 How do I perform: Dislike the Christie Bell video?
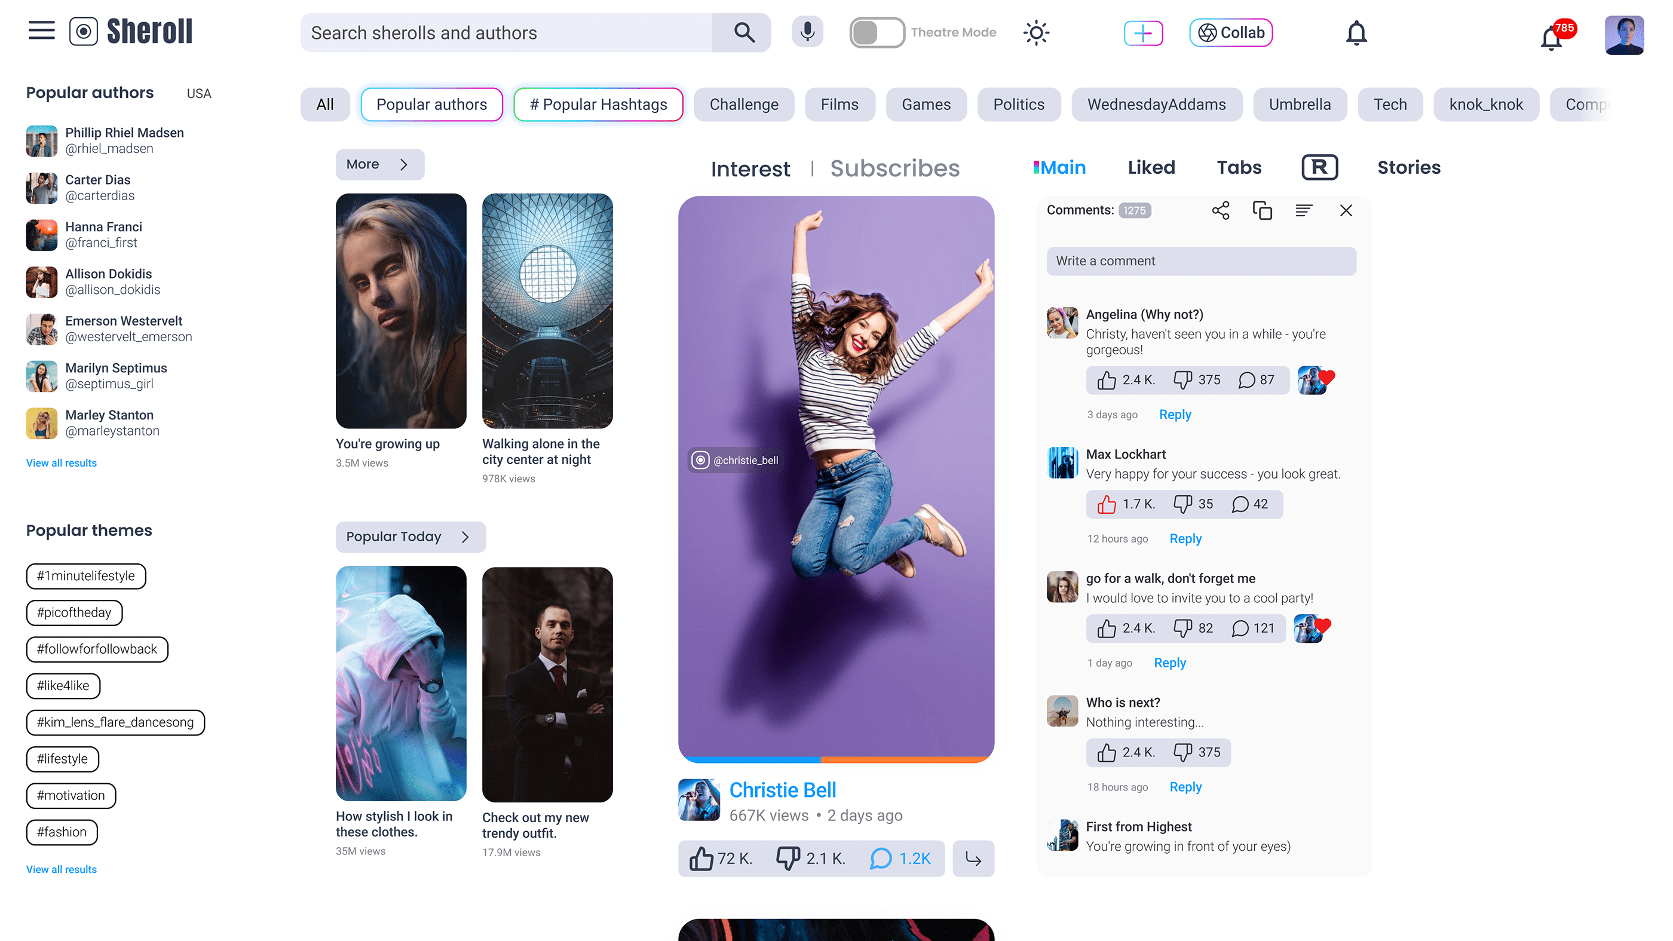click(788, 859)
